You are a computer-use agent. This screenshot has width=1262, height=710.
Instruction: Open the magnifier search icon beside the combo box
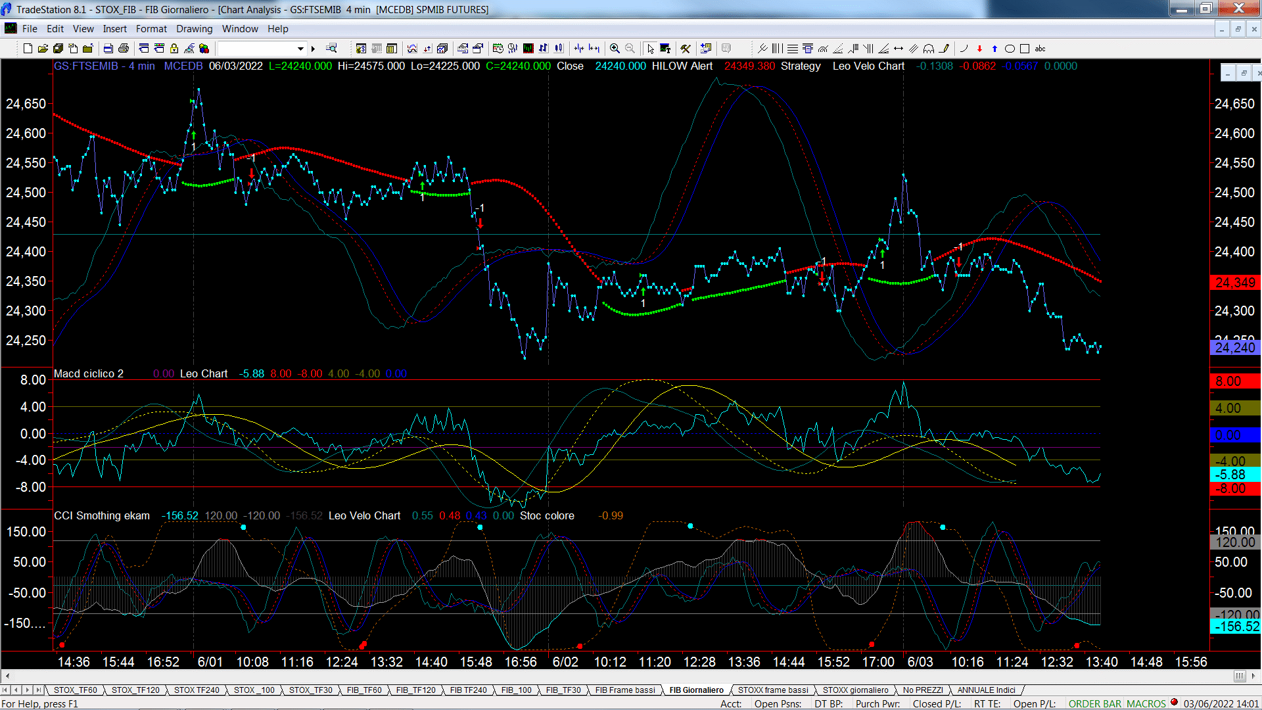[331, 49]
